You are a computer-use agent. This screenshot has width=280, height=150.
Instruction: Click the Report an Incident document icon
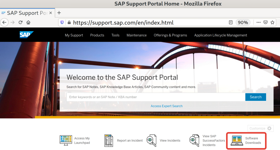tap(109, 140)
